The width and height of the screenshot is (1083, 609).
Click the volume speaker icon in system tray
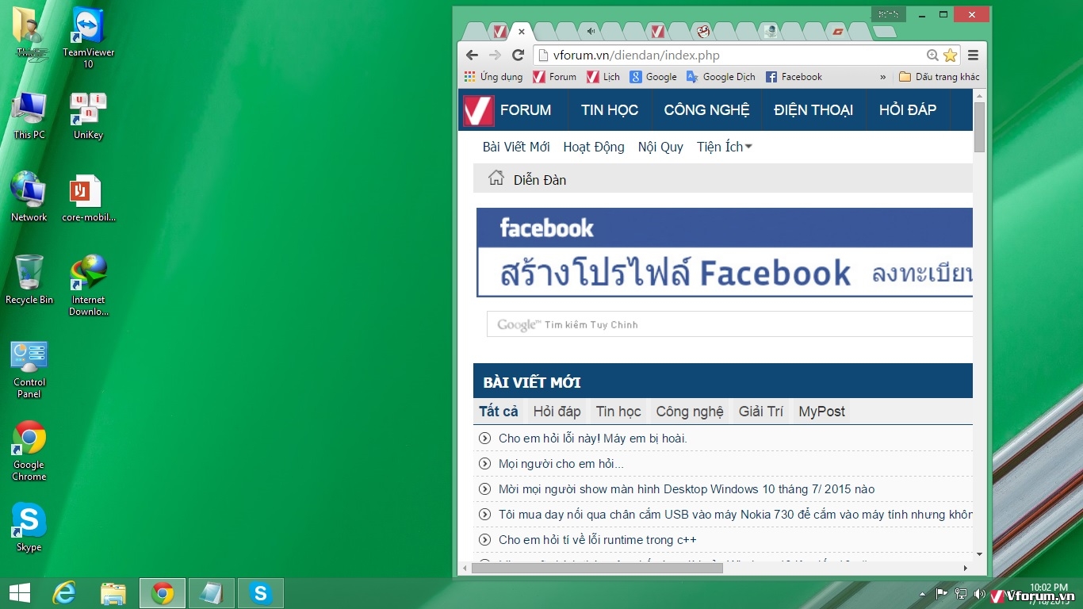(979, 594)
